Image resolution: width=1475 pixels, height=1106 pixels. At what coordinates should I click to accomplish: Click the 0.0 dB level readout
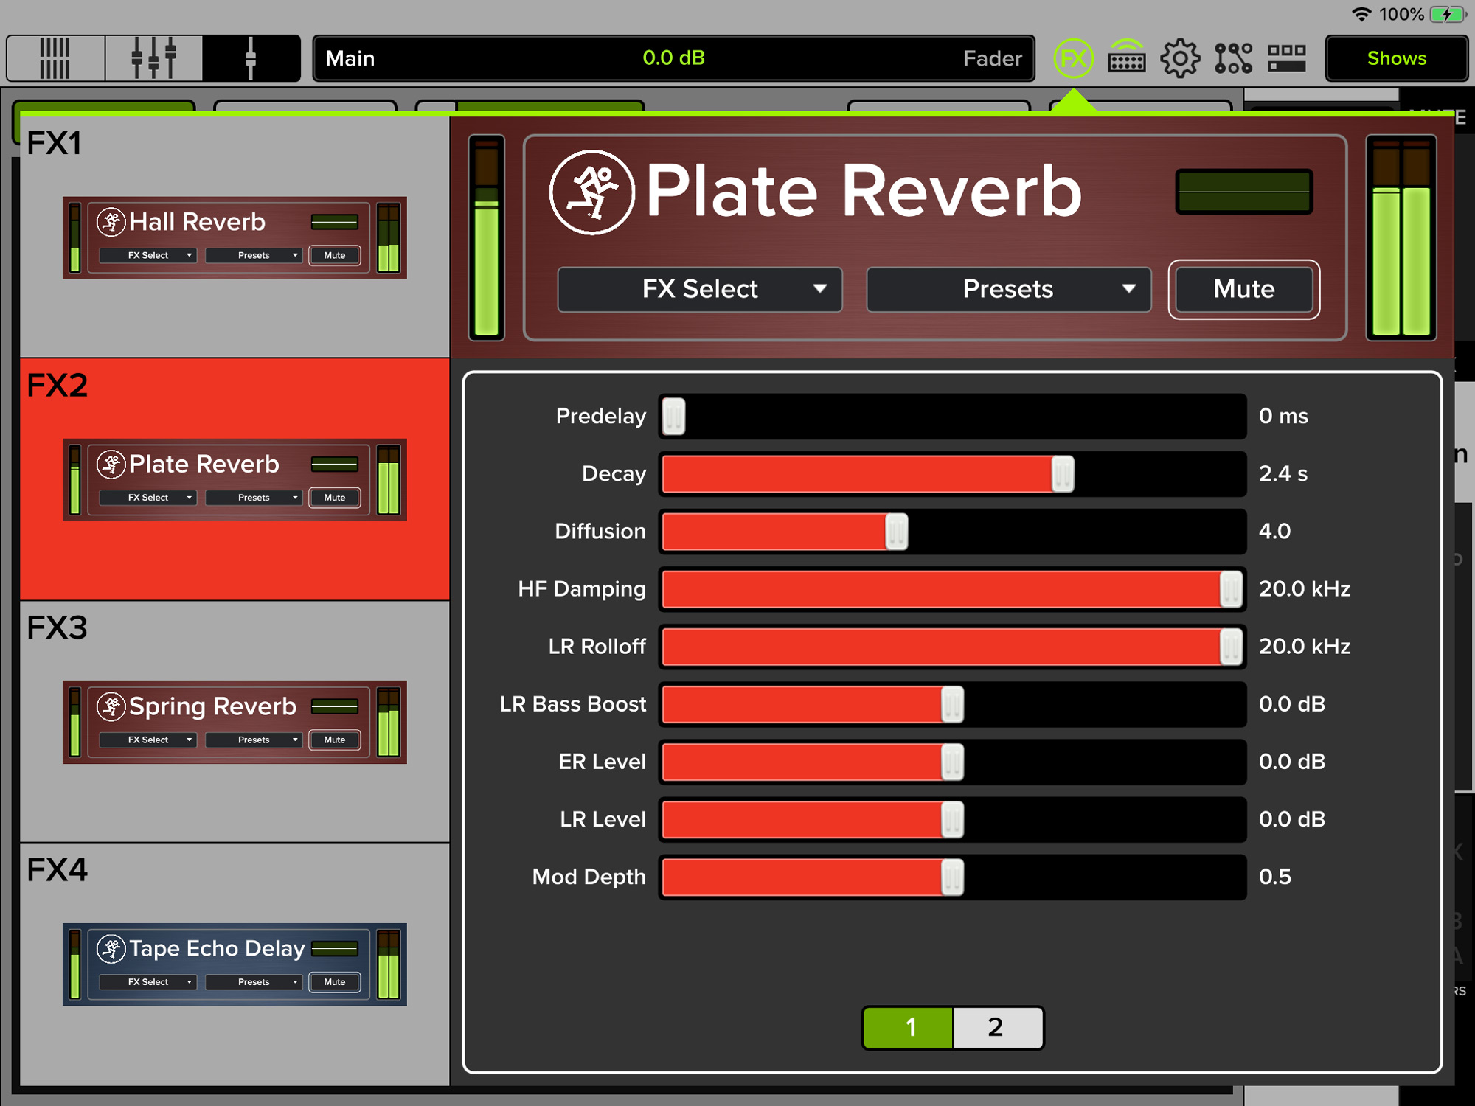(673, 58)
